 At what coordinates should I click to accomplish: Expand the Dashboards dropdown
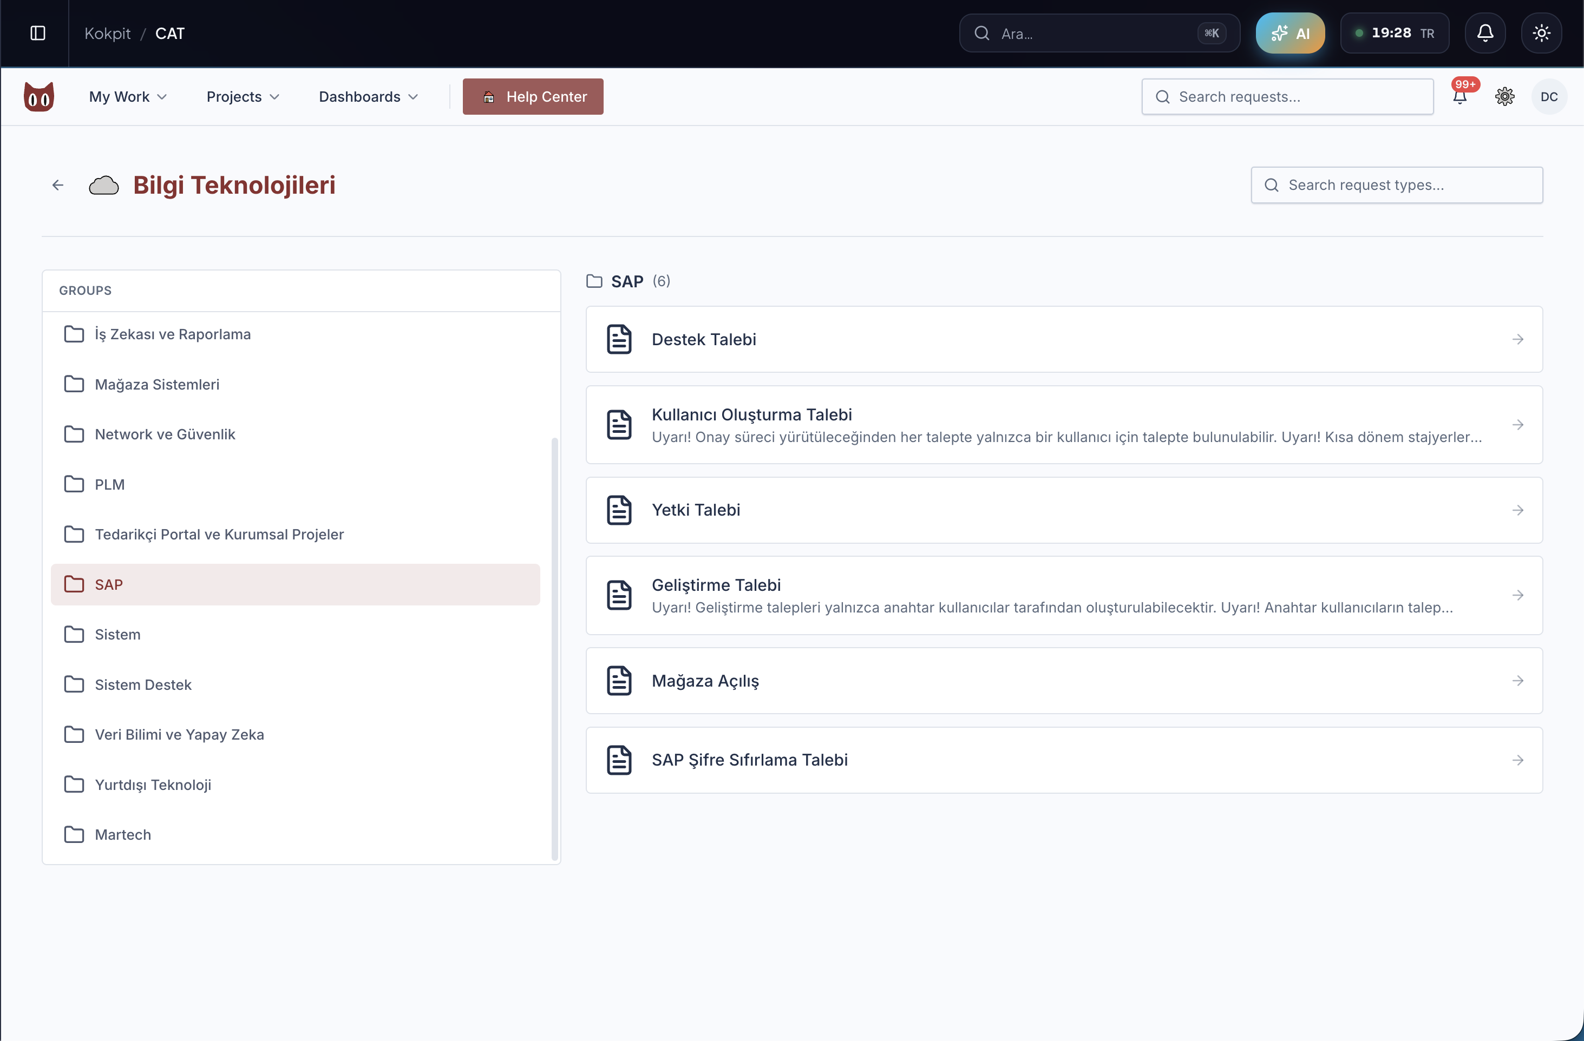pos(369,96)
